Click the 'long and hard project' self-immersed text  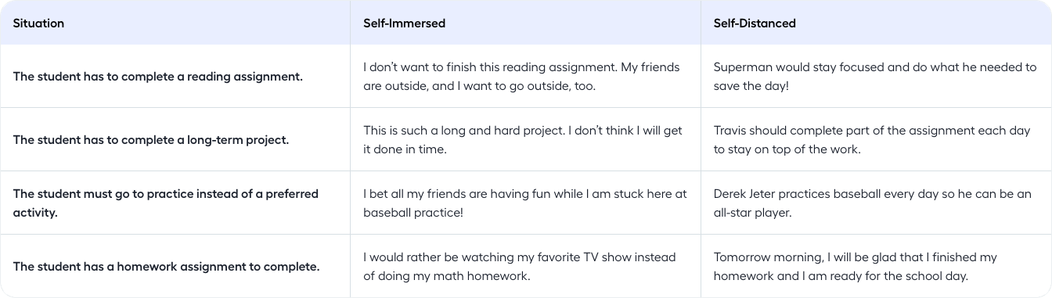pyautogui.click(x=499, y=131)
